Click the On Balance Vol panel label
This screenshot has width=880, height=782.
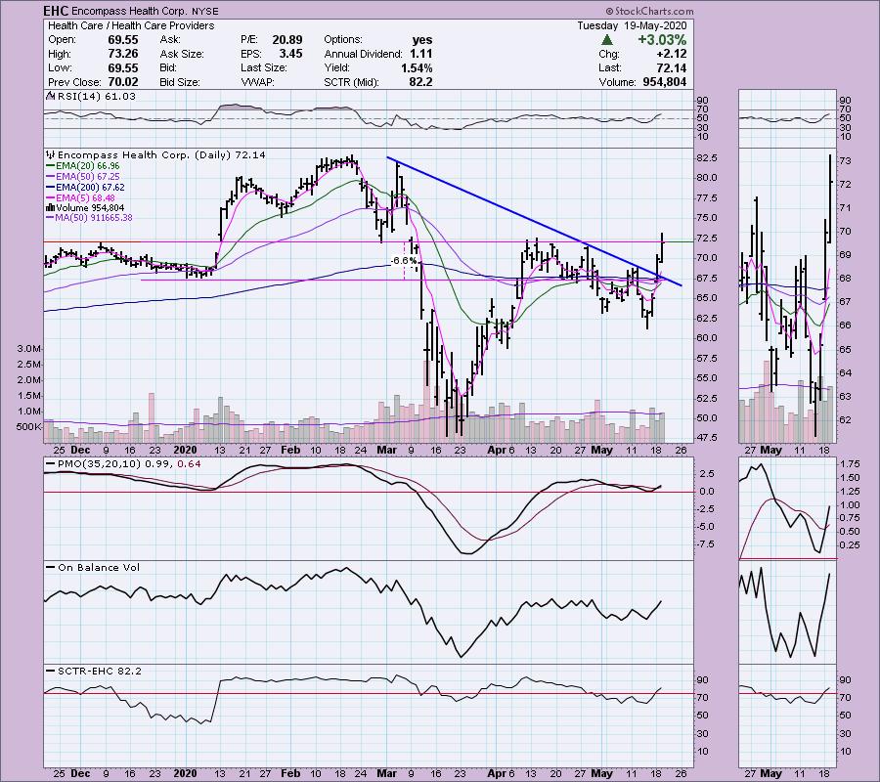99,567
